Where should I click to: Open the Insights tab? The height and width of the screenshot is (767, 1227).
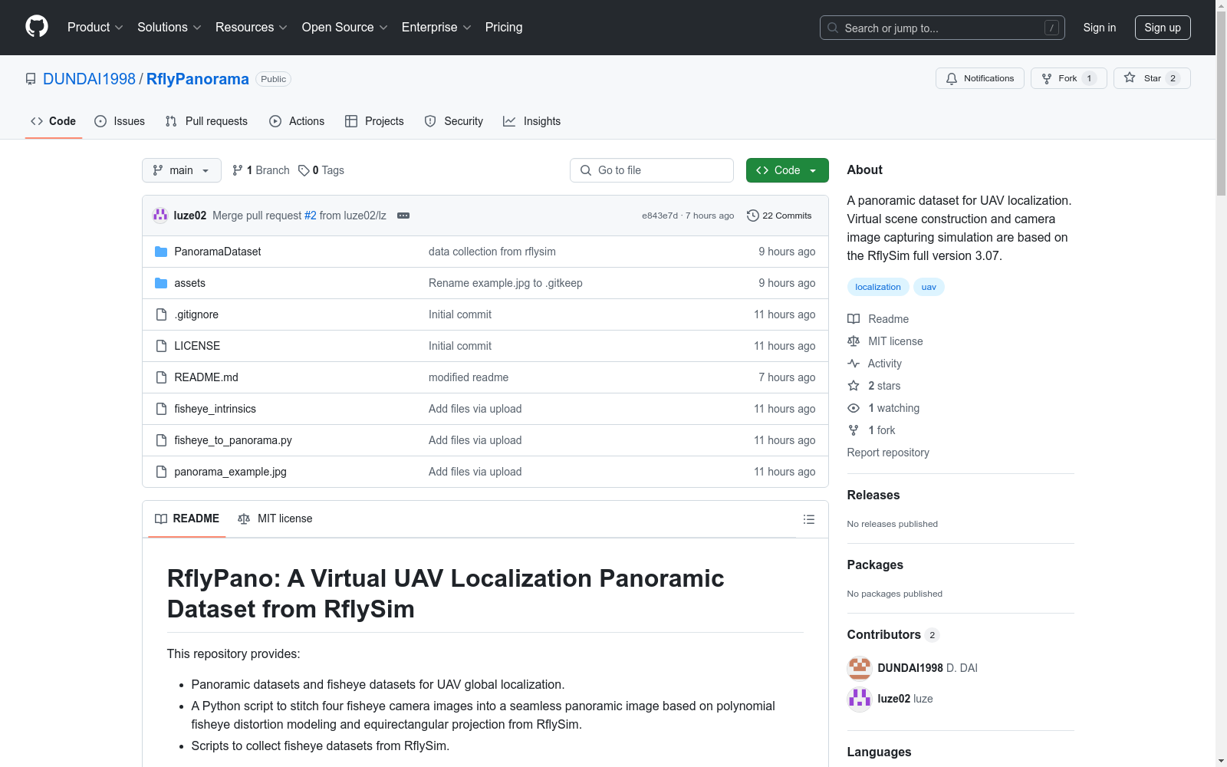tap(532, 121)
